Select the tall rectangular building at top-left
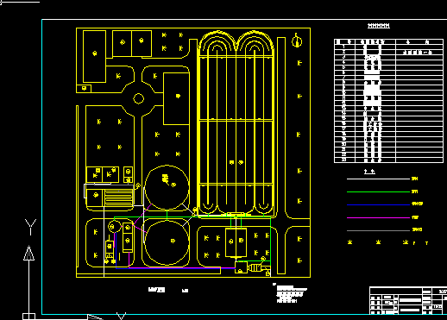 (94, 56)
